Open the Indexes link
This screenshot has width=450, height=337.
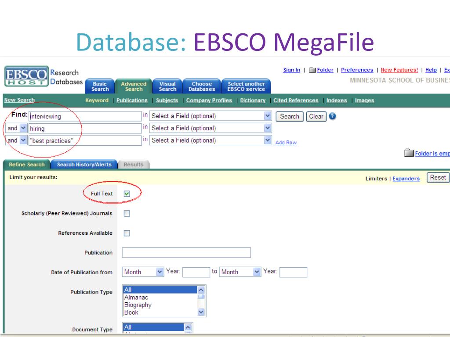tap(336, 100)
